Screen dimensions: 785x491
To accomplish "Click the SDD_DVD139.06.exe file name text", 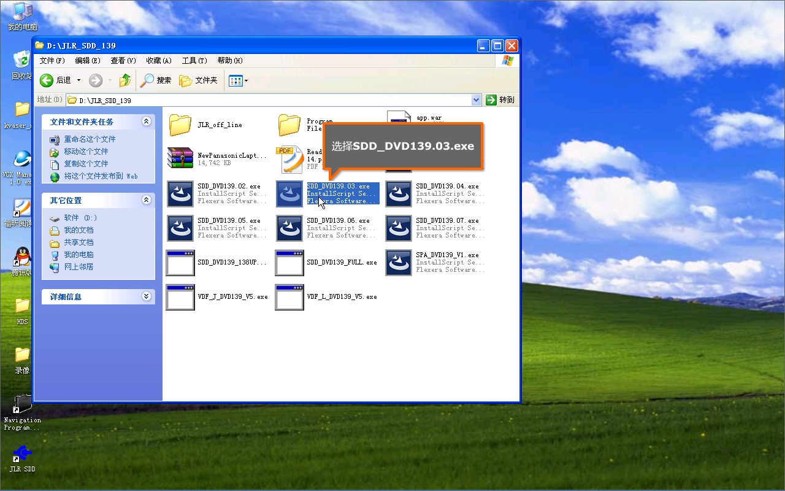I will (338, 220).
